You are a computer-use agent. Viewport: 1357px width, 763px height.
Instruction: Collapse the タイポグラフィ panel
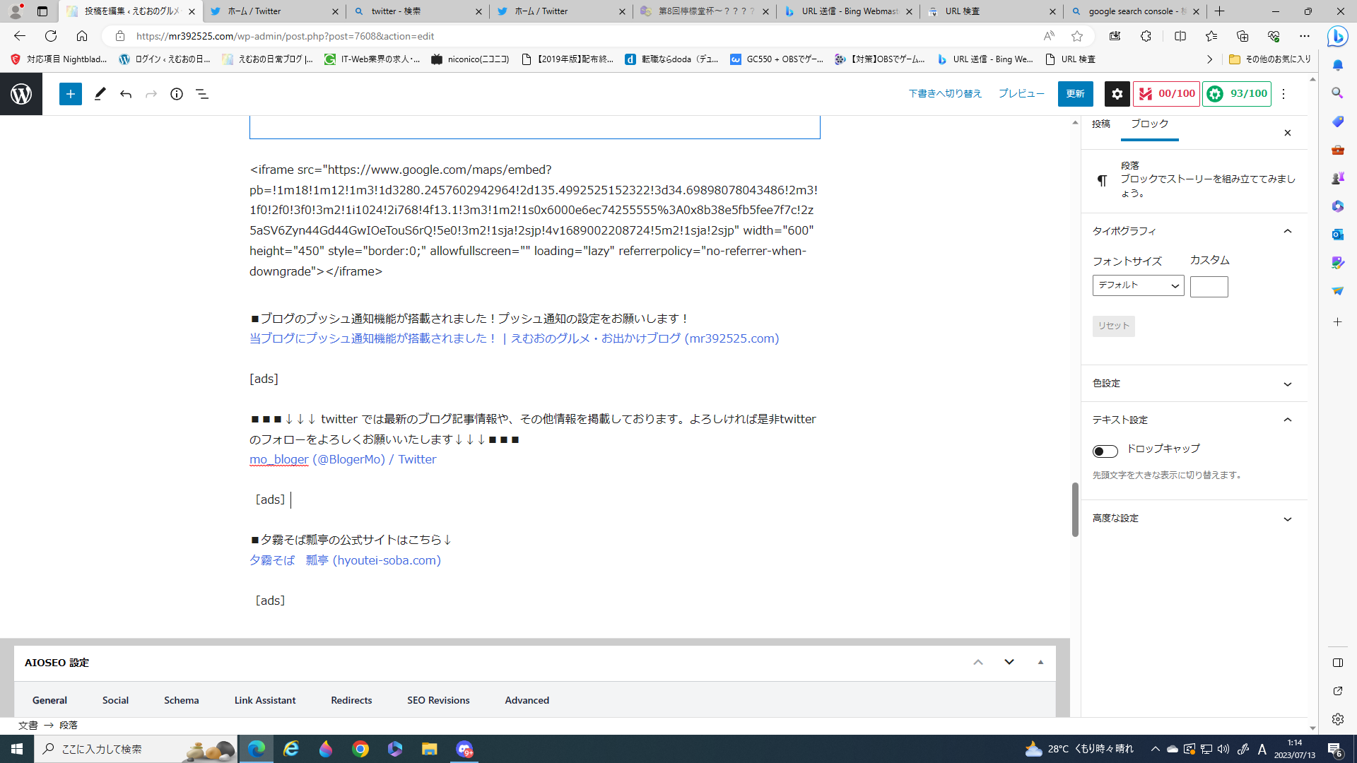pos(1193,231)
